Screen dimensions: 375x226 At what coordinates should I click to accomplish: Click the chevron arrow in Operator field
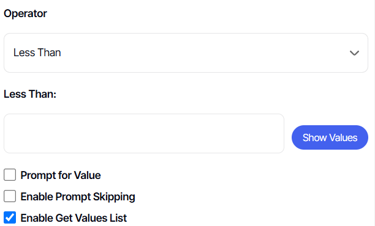[354, 53]
